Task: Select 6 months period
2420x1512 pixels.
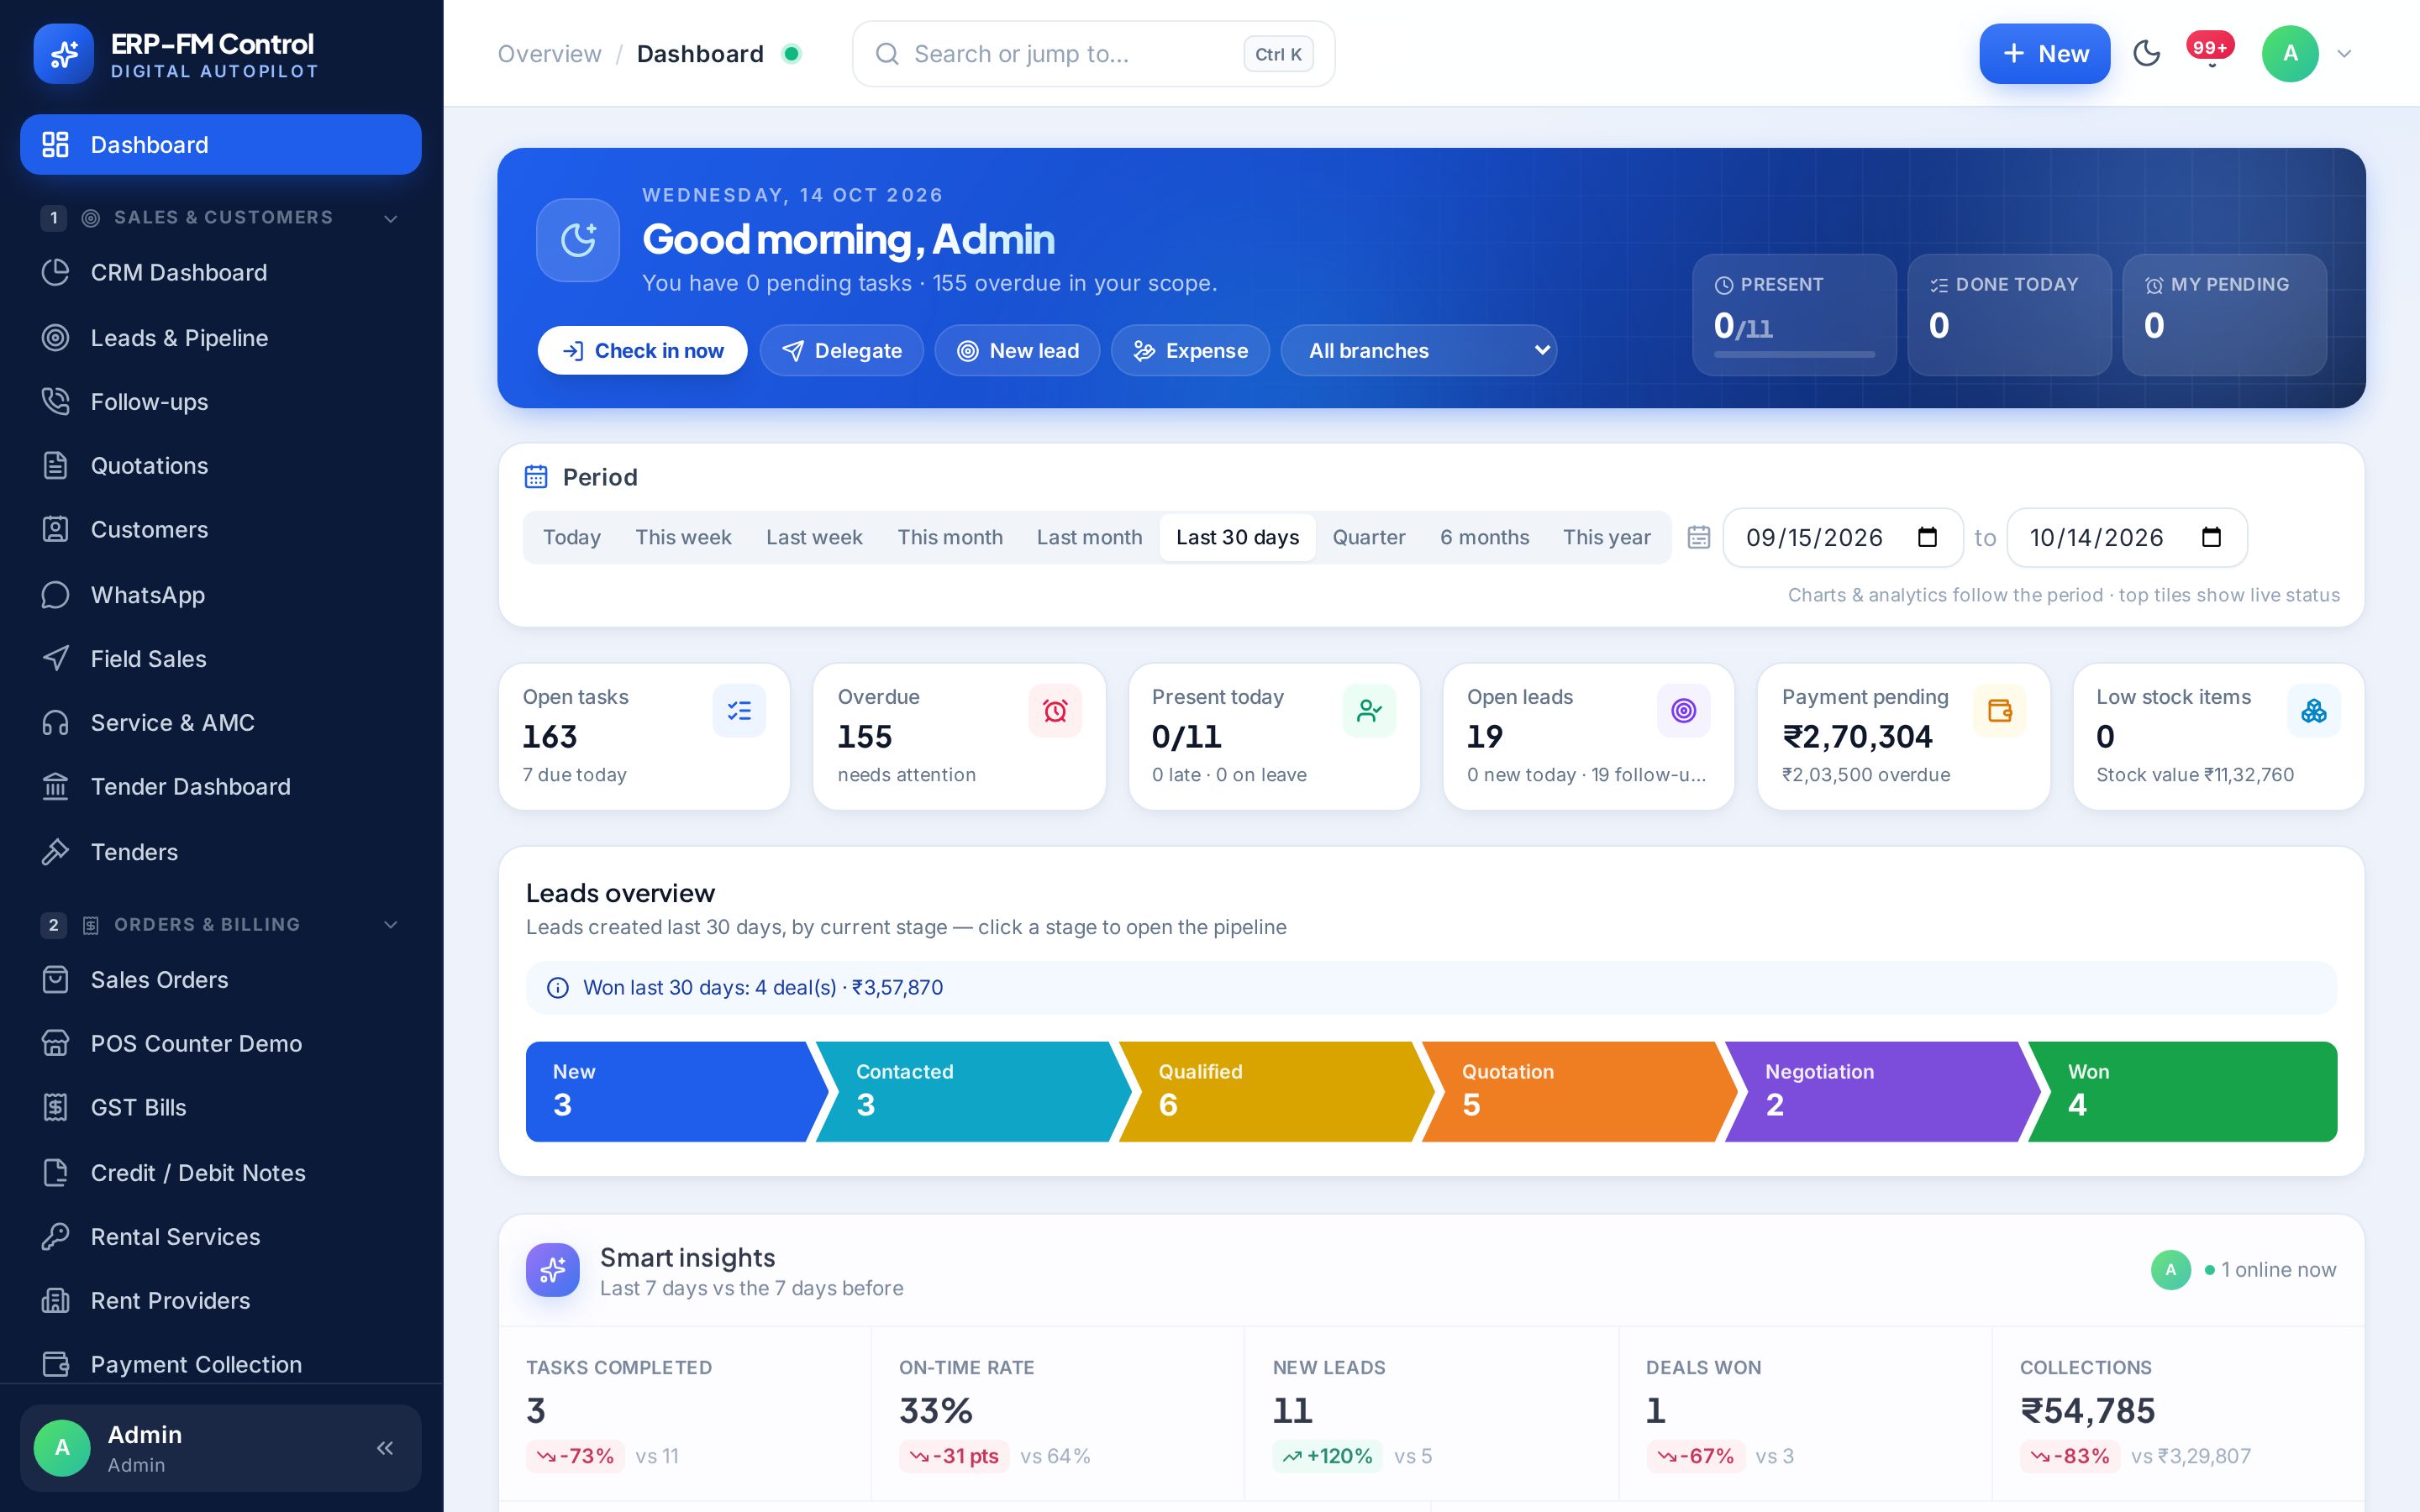Action: coord(1484,537)
